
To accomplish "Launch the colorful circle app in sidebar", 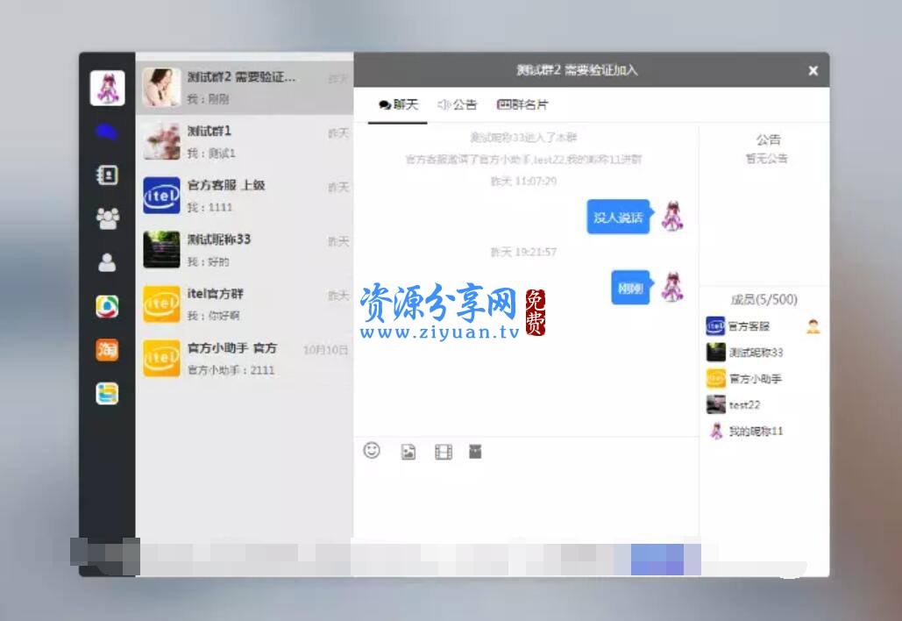I will pos(107,306).
